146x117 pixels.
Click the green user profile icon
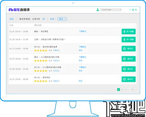[98, 10]
